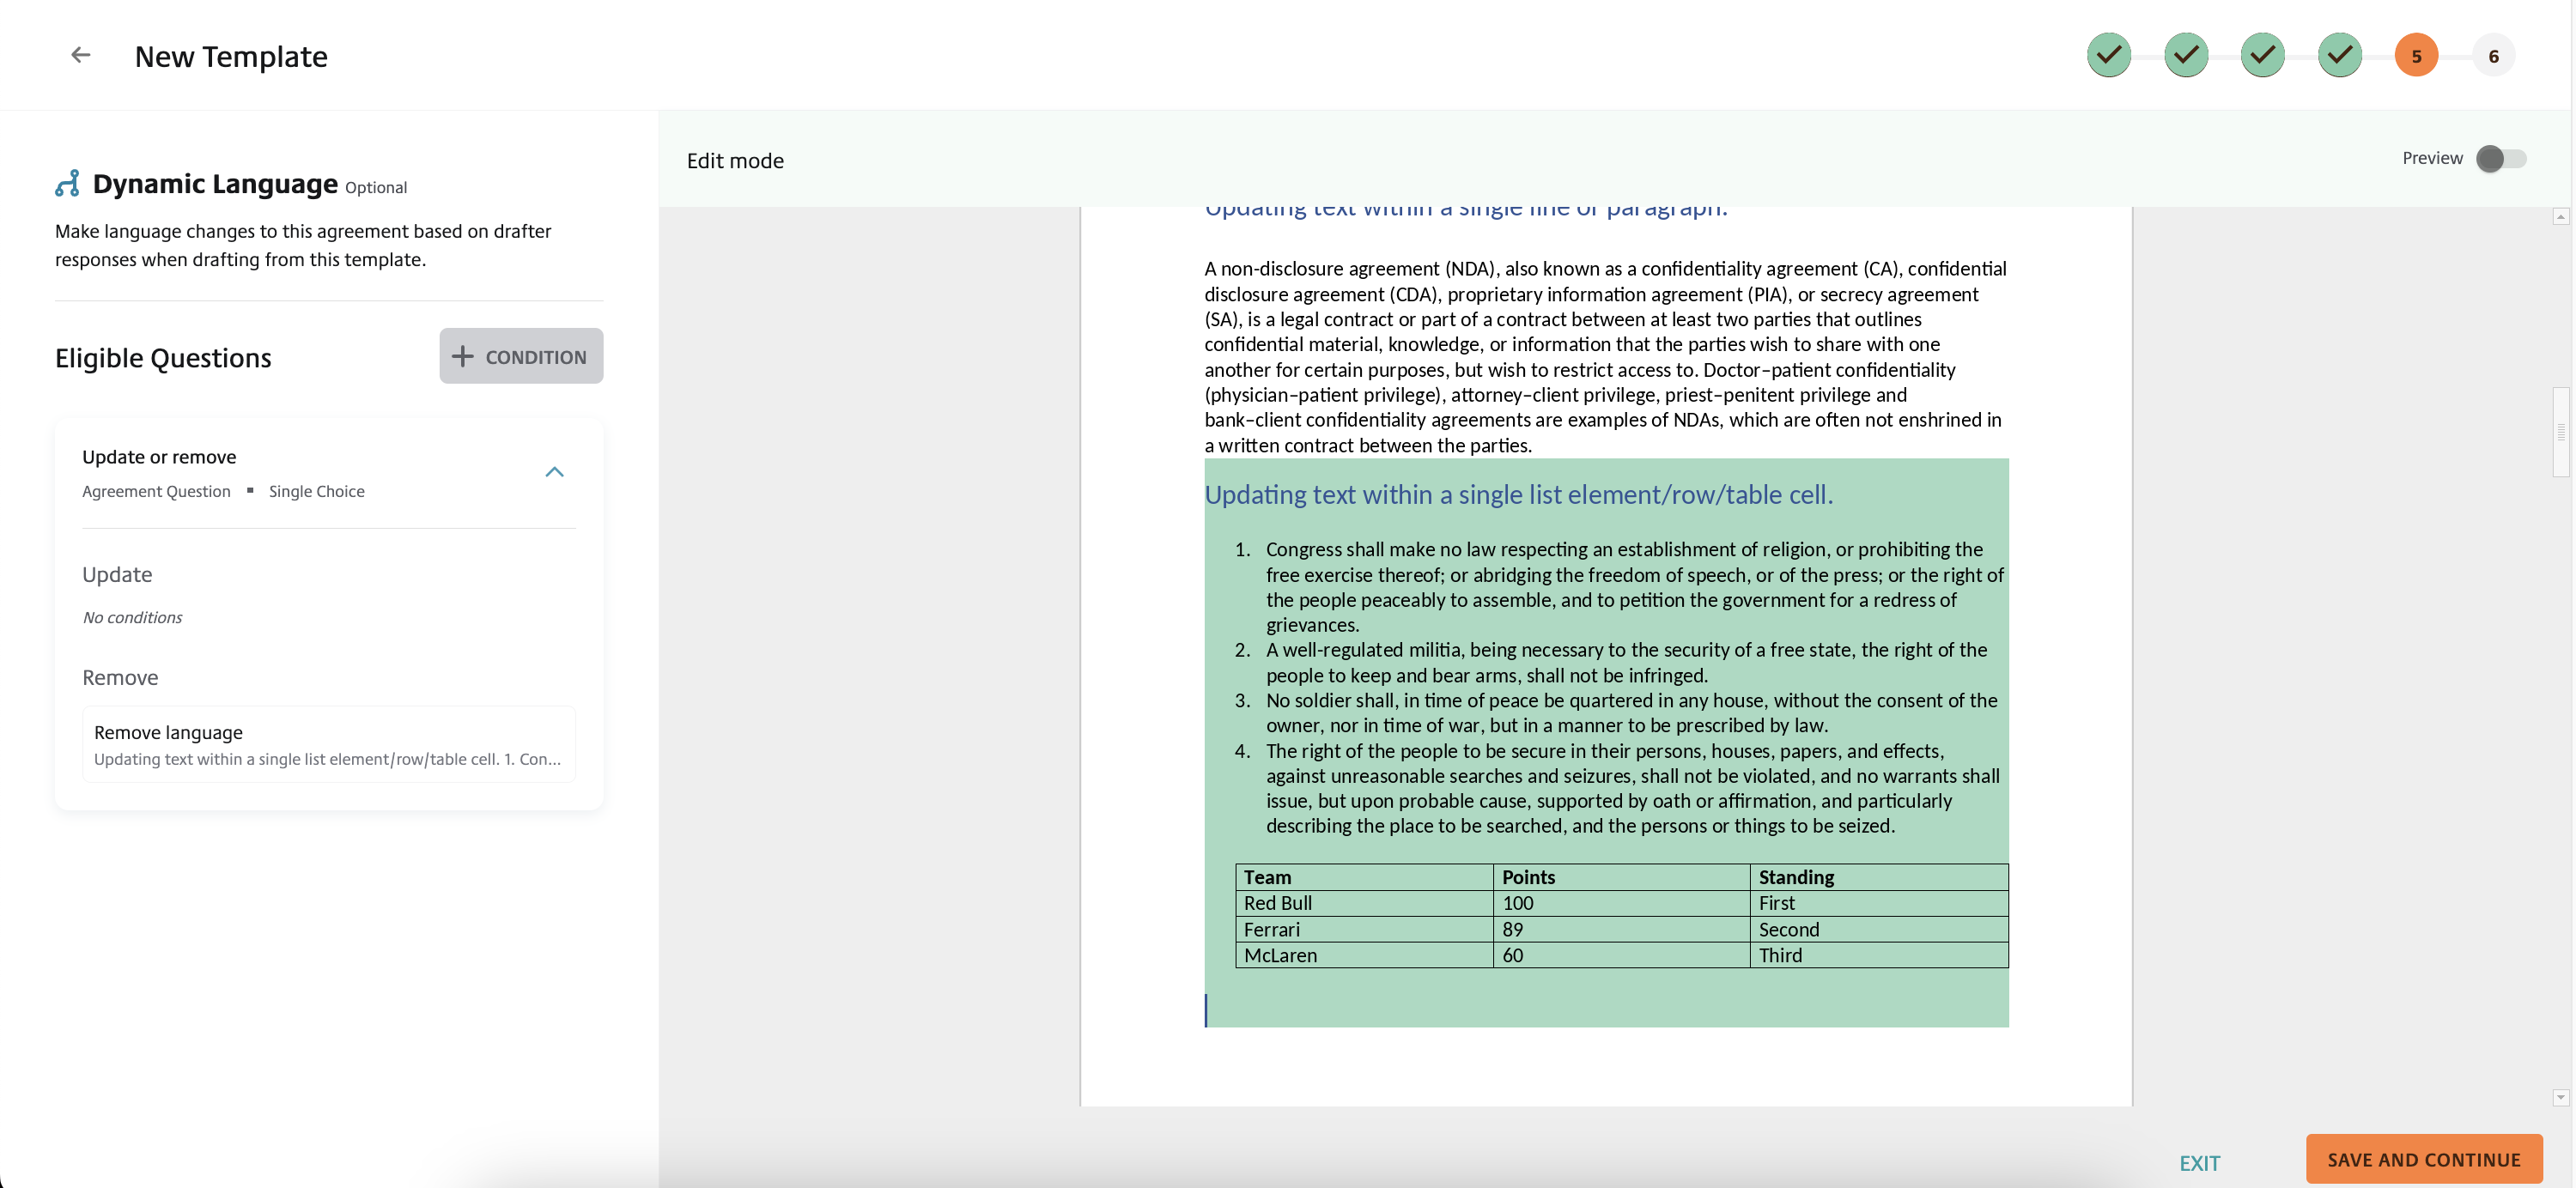Click the 'Second' standing cell
This screenshot has height=1188, width=2576.
point(1879,929)
